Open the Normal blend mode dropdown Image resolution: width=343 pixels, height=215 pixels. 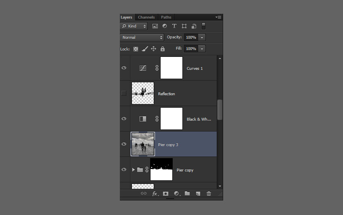point(142,38)
